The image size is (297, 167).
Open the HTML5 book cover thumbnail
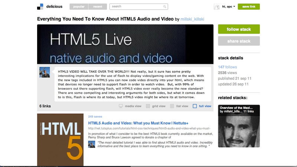coord(60,140)
